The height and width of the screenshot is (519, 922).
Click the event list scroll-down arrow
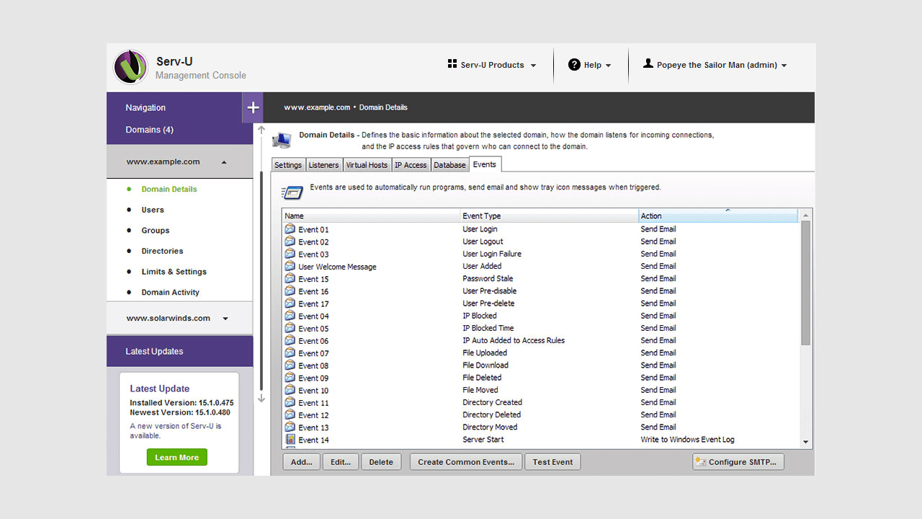click(805, 442)
